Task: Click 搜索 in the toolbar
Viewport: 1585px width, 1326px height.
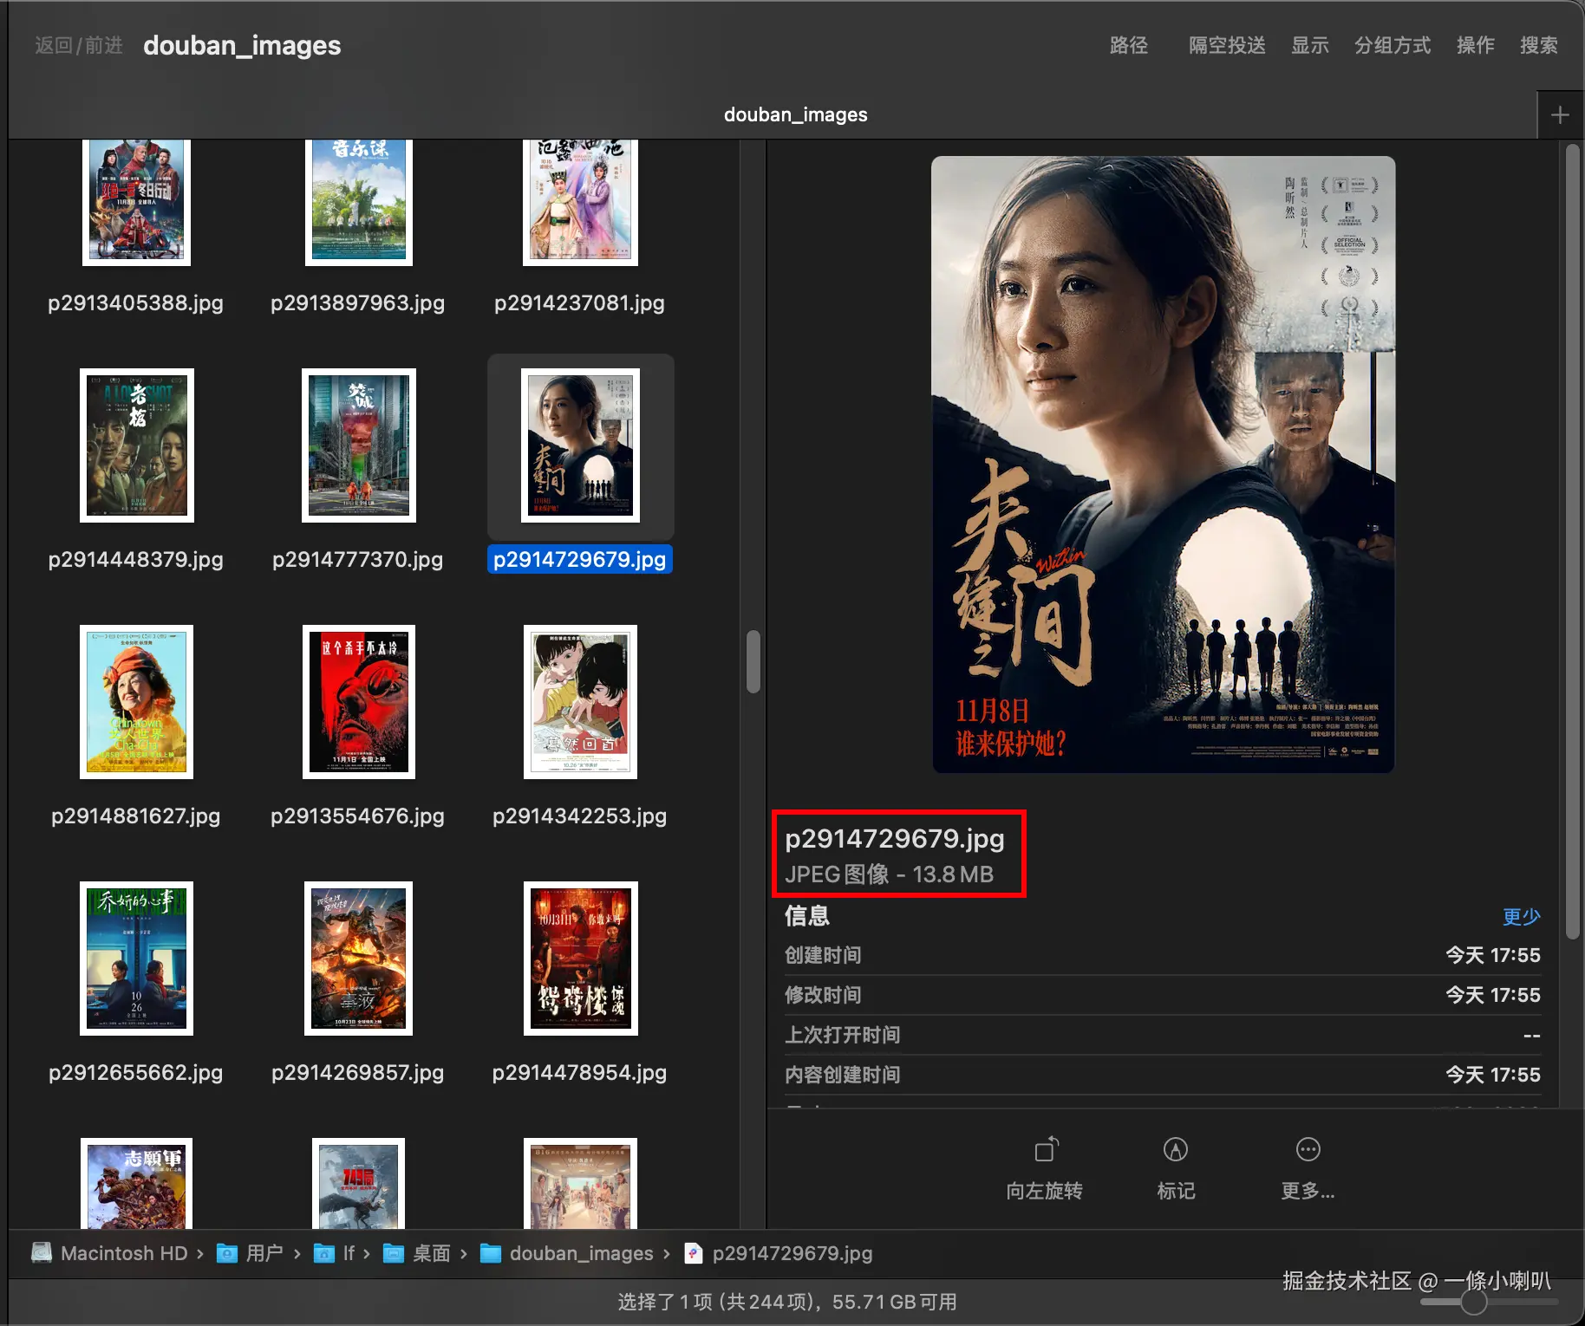Action: click(1539, 45)
